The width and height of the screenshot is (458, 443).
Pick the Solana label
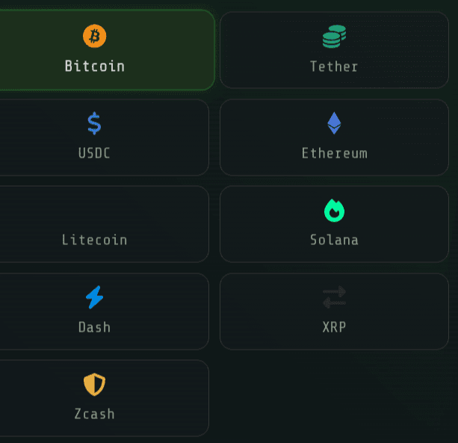coord(334,240)
